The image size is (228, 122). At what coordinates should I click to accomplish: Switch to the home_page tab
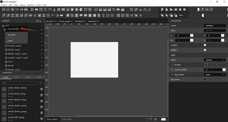click(64, 21)
